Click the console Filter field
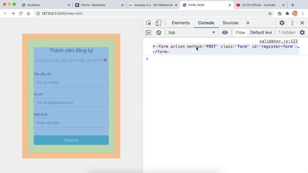 point(241,33)
